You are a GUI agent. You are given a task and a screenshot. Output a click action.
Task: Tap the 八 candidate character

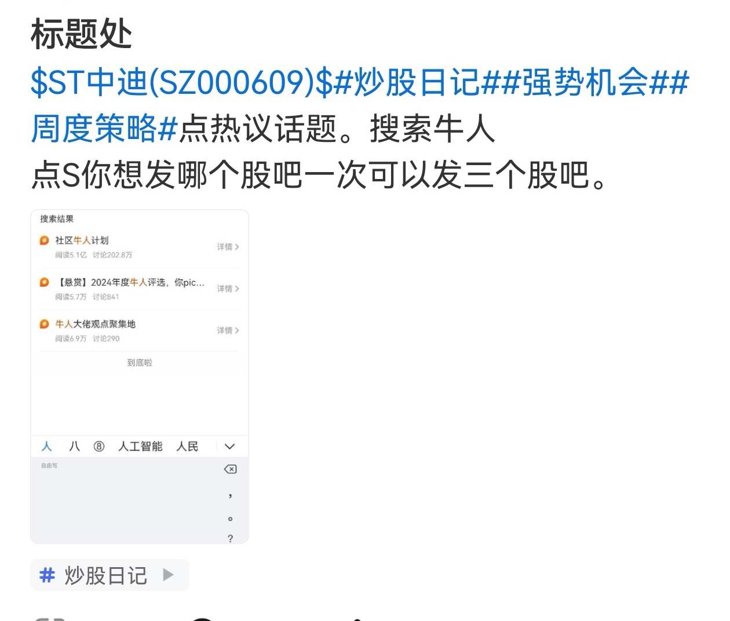click(74, 447)
